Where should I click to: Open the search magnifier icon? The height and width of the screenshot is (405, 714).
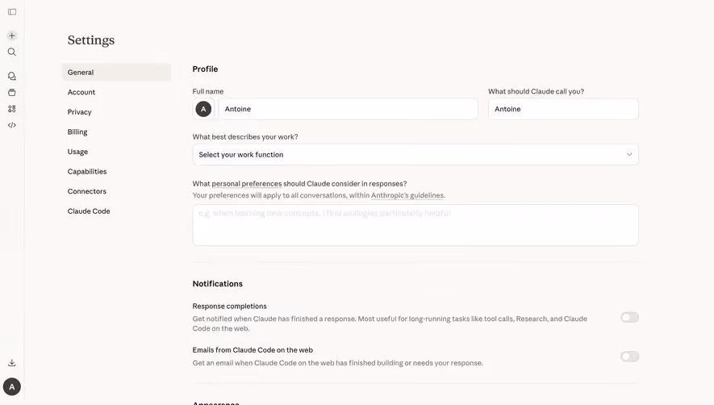(x=12, y=52)
